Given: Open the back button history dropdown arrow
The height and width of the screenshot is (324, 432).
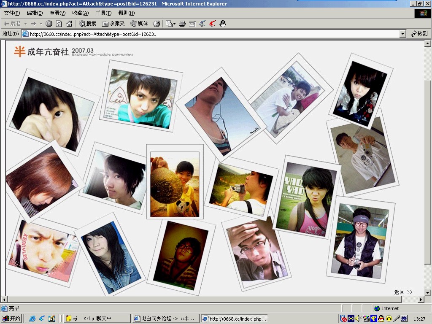Looking at the screenshot, I should pos(25,24).
